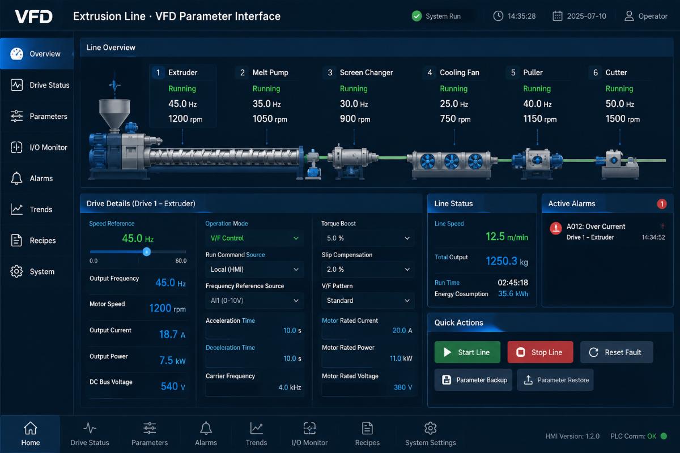The height and width of the screenshot is (453, 680).
Task: Switch to the Overview sidebar tab
Action: pos(37,54)
